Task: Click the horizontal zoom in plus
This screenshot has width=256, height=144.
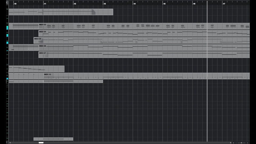Action: click(247, 143)
